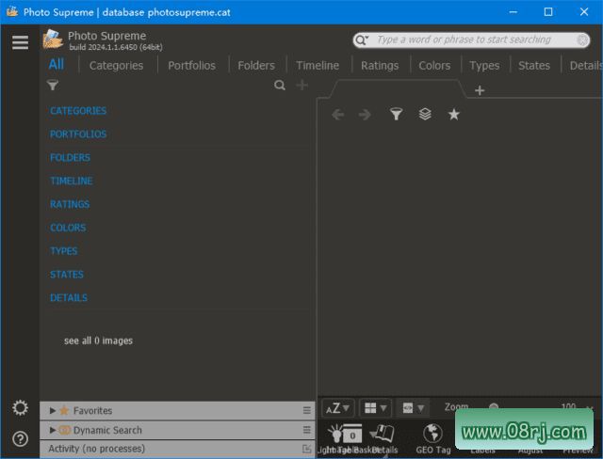Image resolution: width=603 pixels, height=459 pixels.
Task: Expand the Favorites section
Action: point(53,411)
